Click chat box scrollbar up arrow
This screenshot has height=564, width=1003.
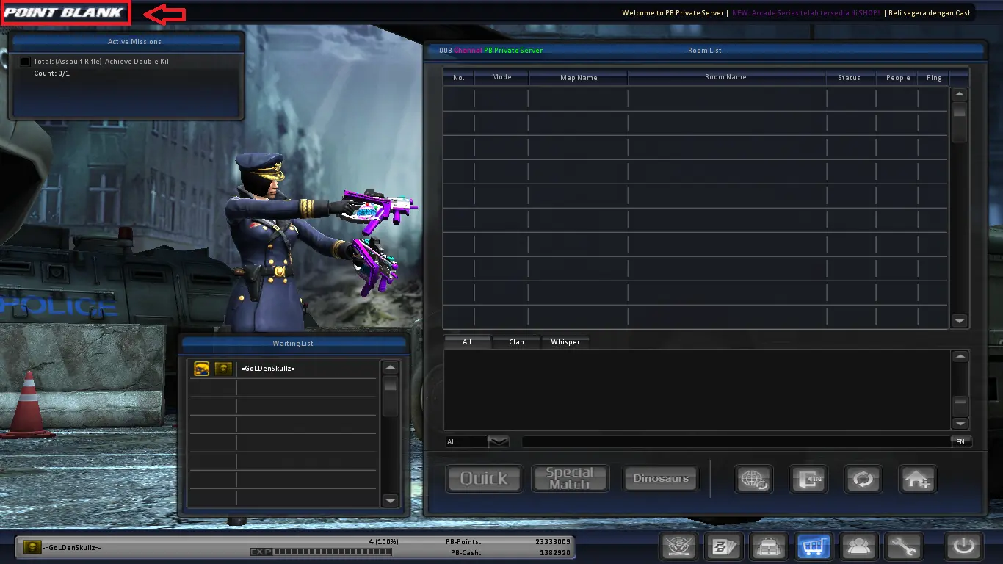tap(960, 357)
